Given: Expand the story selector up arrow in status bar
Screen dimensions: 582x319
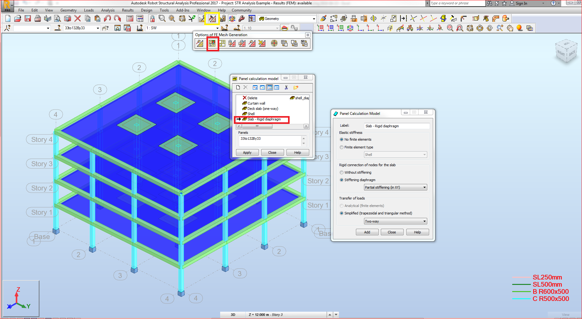Looking at the screenshot, I should pos(330,315).
